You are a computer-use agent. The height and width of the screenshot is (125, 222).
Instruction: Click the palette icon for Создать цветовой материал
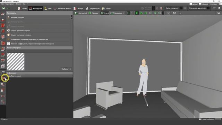[x=8, y=31]
